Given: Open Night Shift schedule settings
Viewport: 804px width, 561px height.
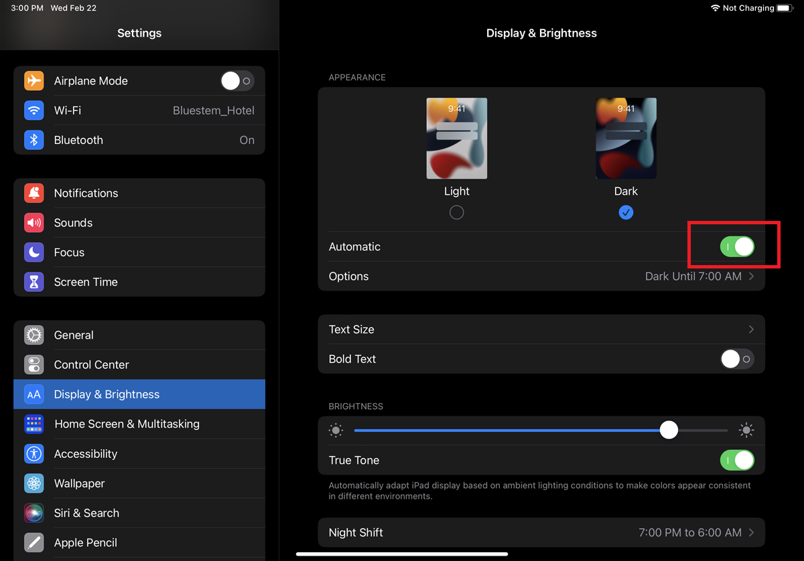Looking at the screenshot, I should point(541,532).
